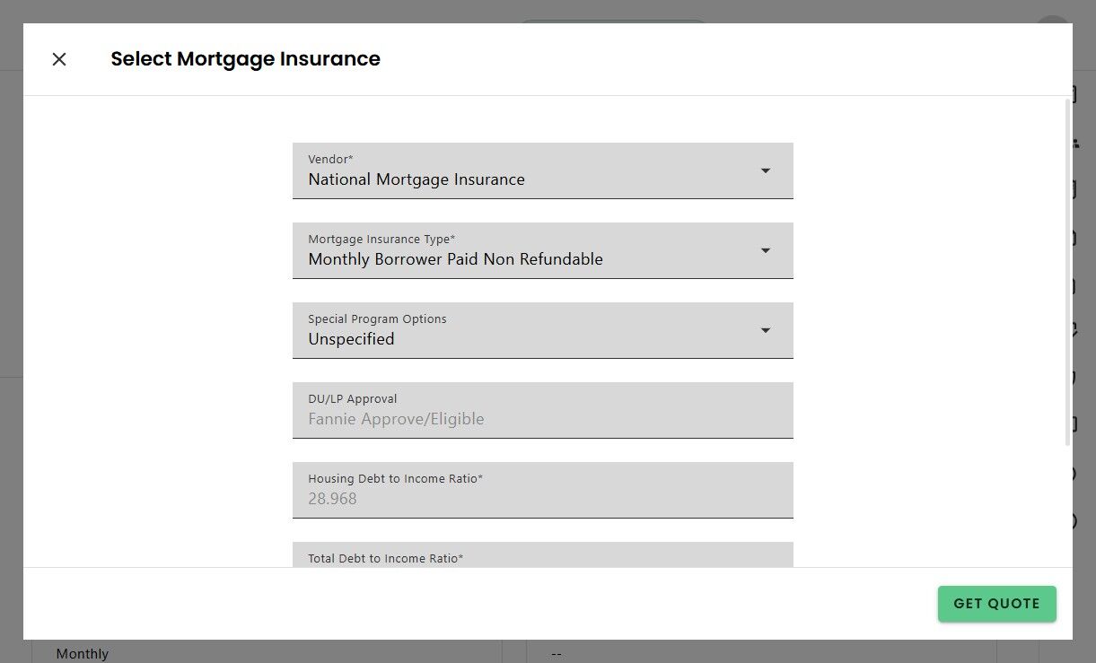
Task: Click the dimmed Monthly cell below dialog
Action: [x=83, y=653]
